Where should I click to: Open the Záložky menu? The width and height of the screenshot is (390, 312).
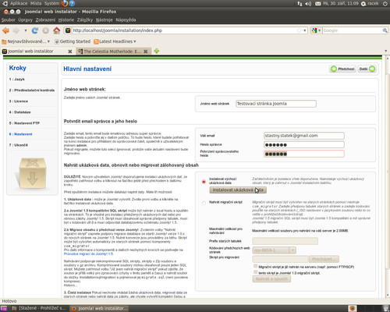(85, 19)
